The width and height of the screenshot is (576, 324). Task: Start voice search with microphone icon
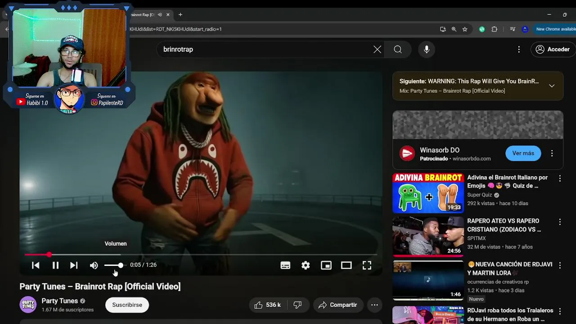427,49
